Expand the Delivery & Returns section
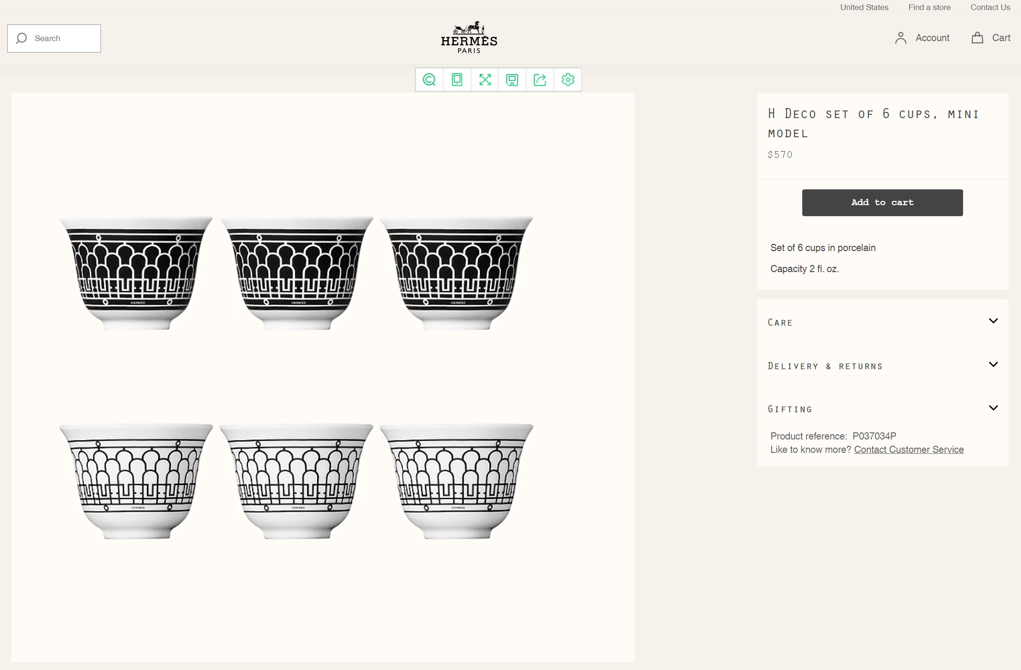Viewport: 1021px width, 670px height. pyautogui.click(x=993, y=364)
